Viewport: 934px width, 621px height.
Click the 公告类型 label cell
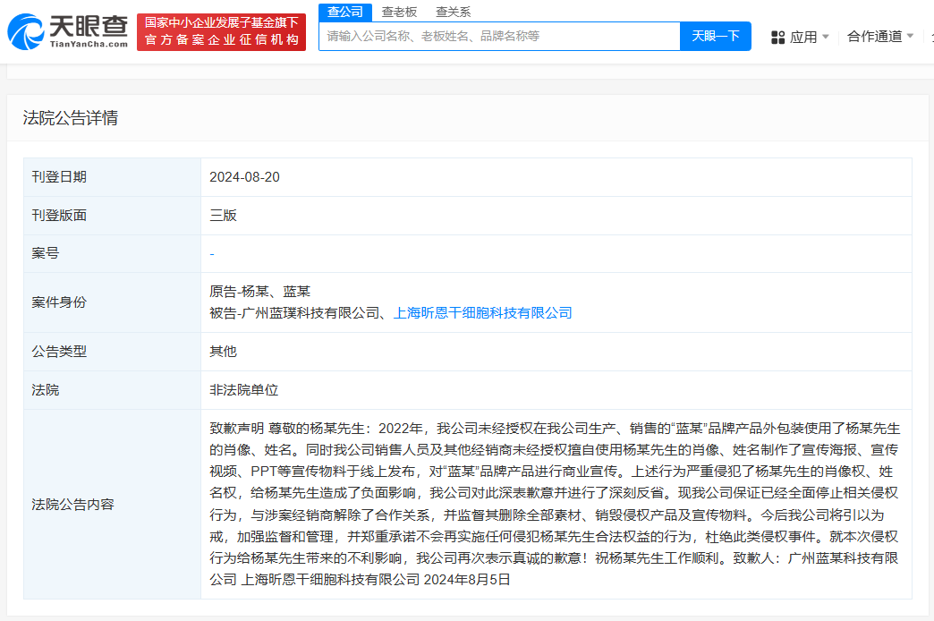click(x=112, y=352)
